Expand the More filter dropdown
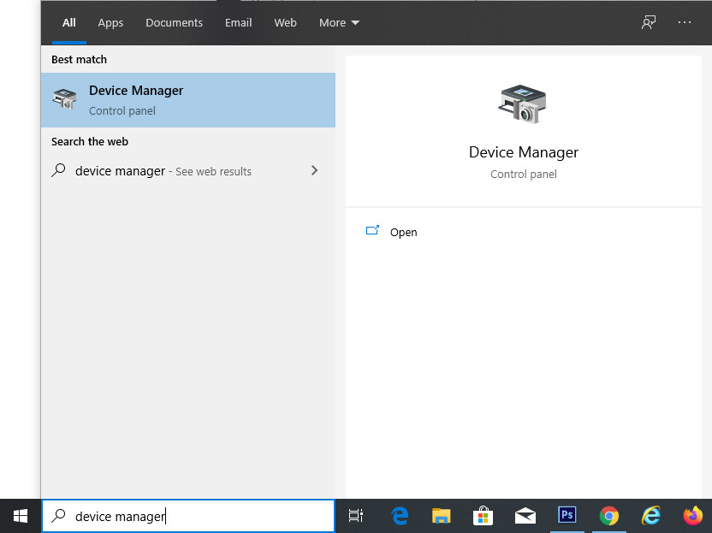 coord(339,22)
